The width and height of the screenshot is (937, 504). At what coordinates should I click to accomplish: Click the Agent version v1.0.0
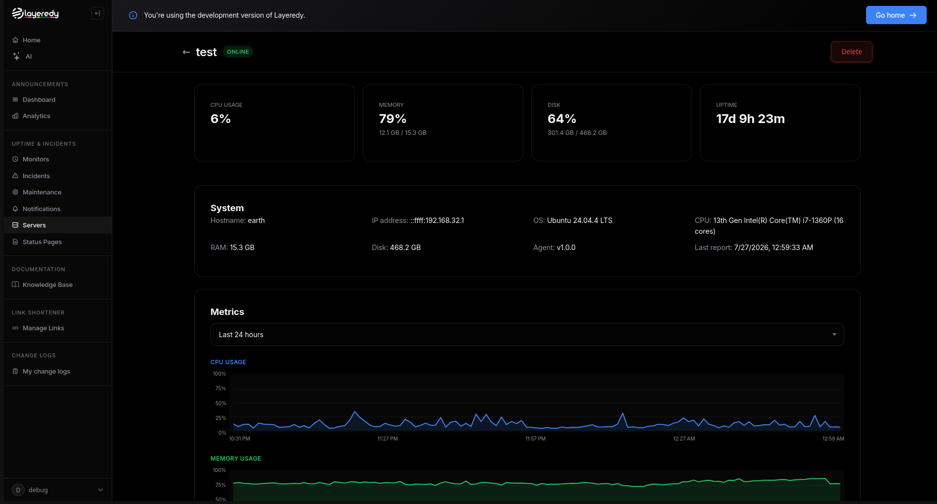tap(566, 248)
